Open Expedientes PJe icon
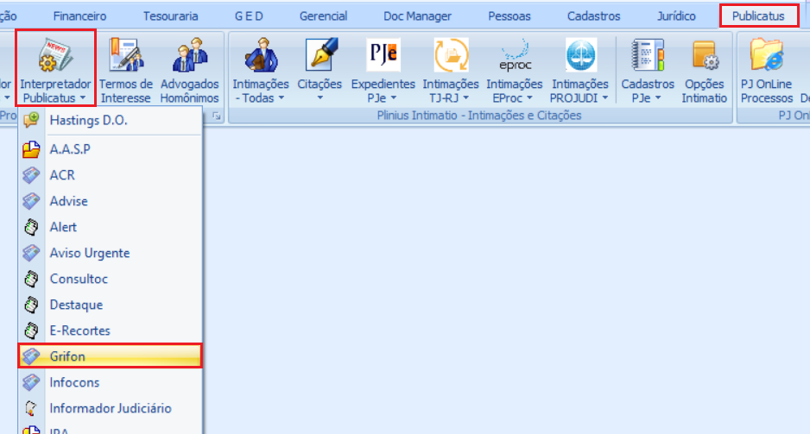Viewport: 810px width, 434px height. (x=383, y=54)
